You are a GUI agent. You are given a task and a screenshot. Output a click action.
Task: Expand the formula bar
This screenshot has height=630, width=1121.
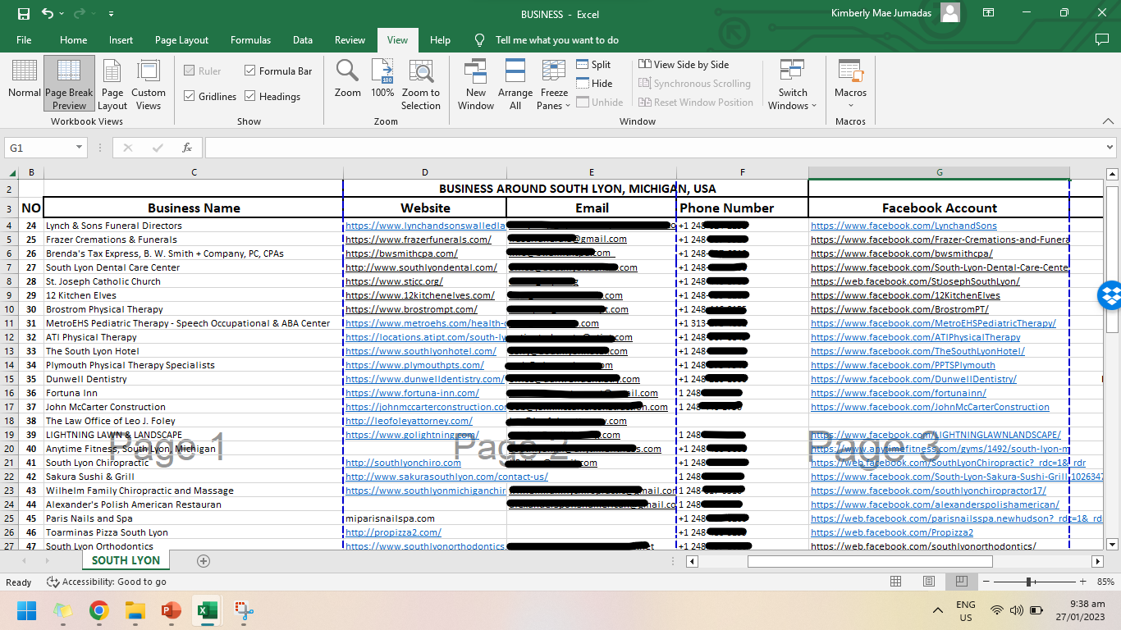(1110, 148)
